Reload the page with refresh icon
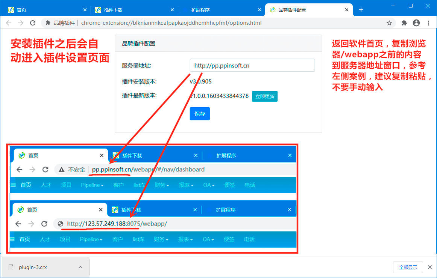The width and height of the screenshot is (437, 278). click(33, 23)
